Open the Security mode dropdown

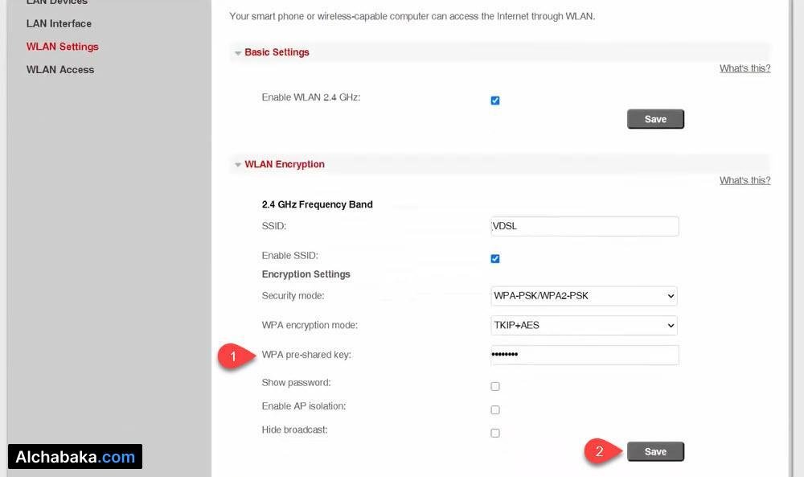pyautogui.click(x=584, y=296)
